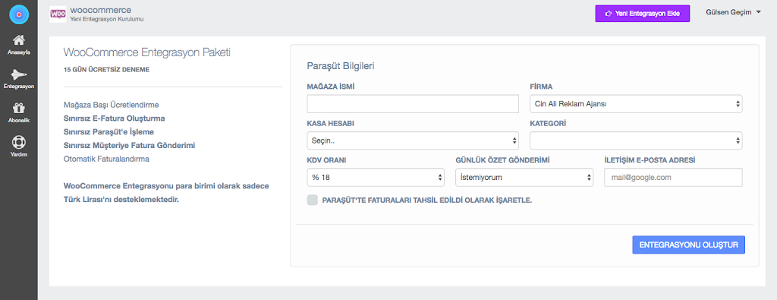Click the "KATEGORİ" field label
The image size is (777, 300).
click(548, 123)
